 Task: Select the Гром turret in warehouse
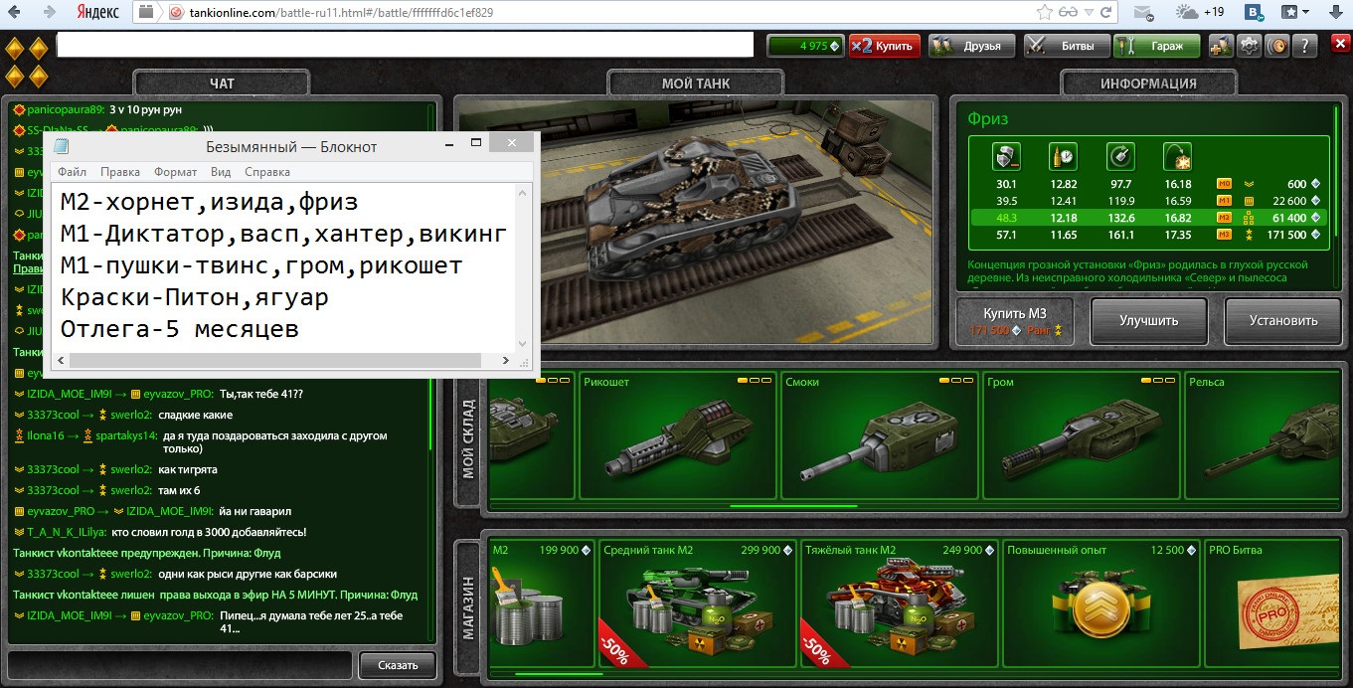(1080, 435)
